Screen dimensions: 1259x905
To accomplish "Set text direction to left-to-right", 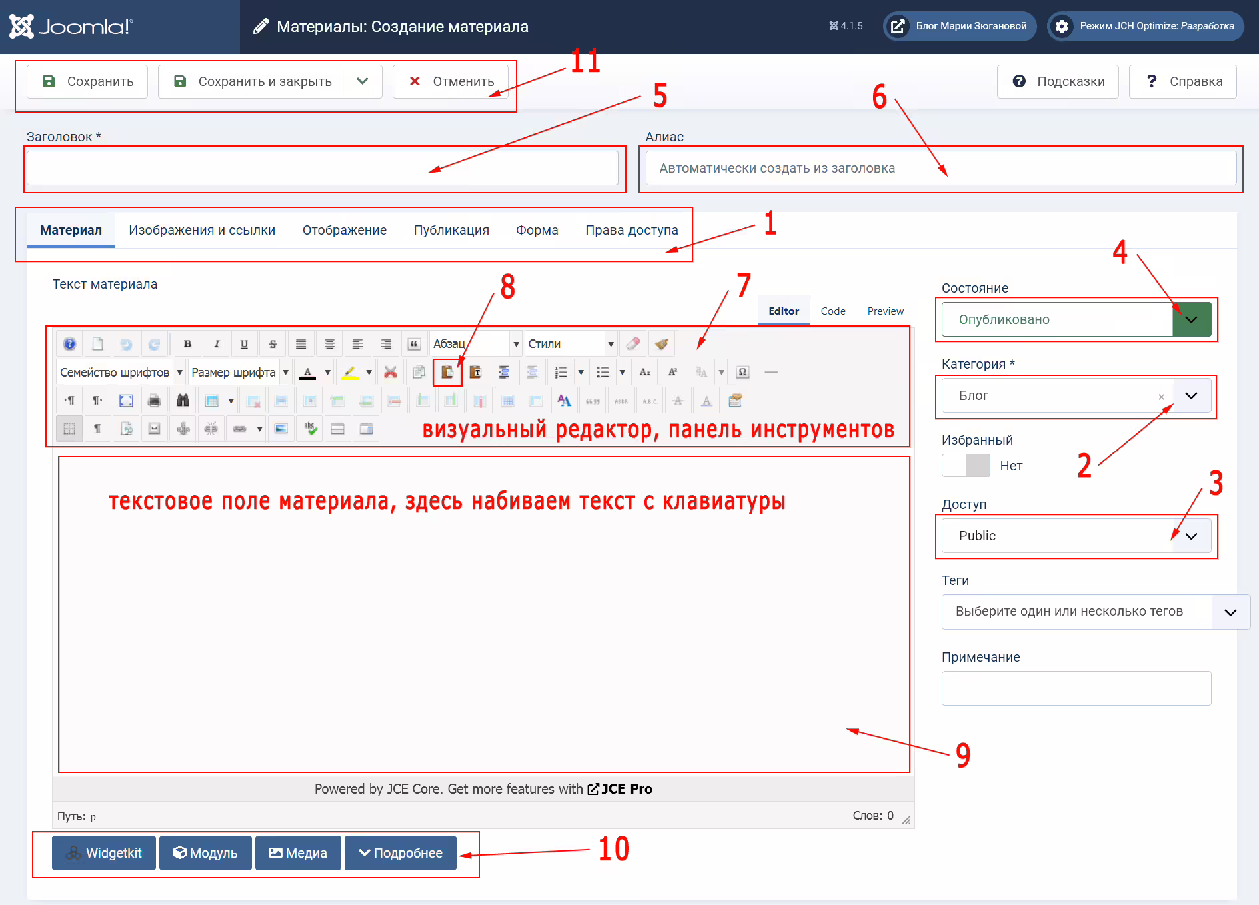I will [69, 401].
